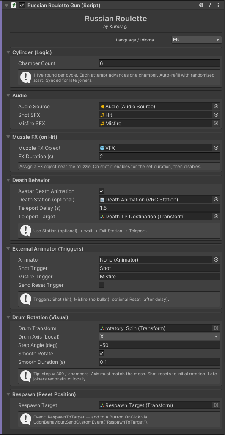The width and height of the screenshot is (225, 435).
Task: Collapse the Death Behavior section
Action: (8, 180)
